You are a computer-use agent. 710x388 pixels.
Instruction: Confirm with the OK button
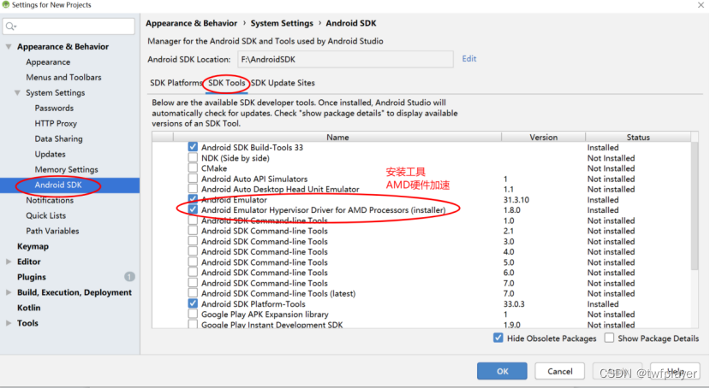pyautogui.click(x=502, y=371)
